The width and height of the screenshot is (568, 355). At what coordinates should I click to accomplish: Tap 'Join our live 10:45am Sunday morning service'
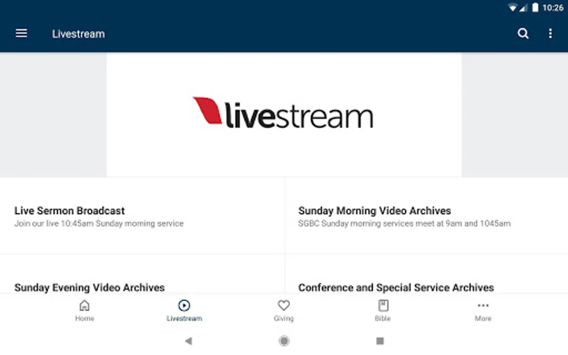99,224
